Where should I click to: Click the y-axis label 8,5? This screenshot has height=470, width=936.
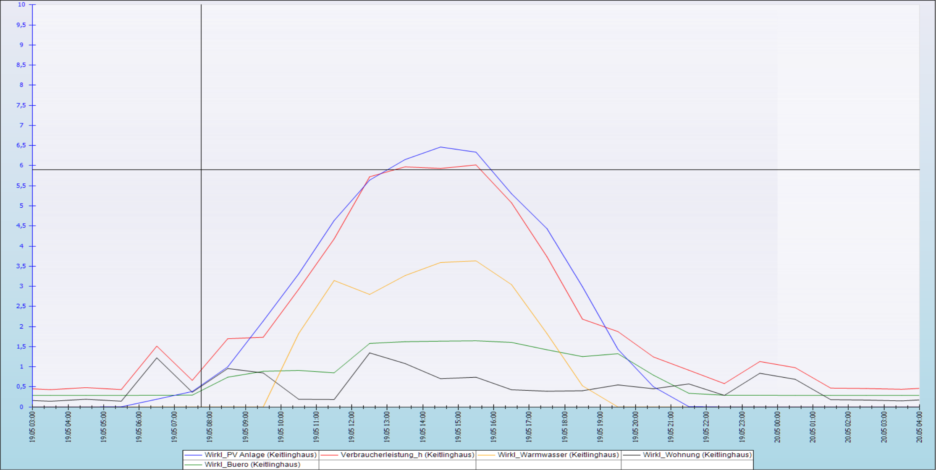point(21,65)
